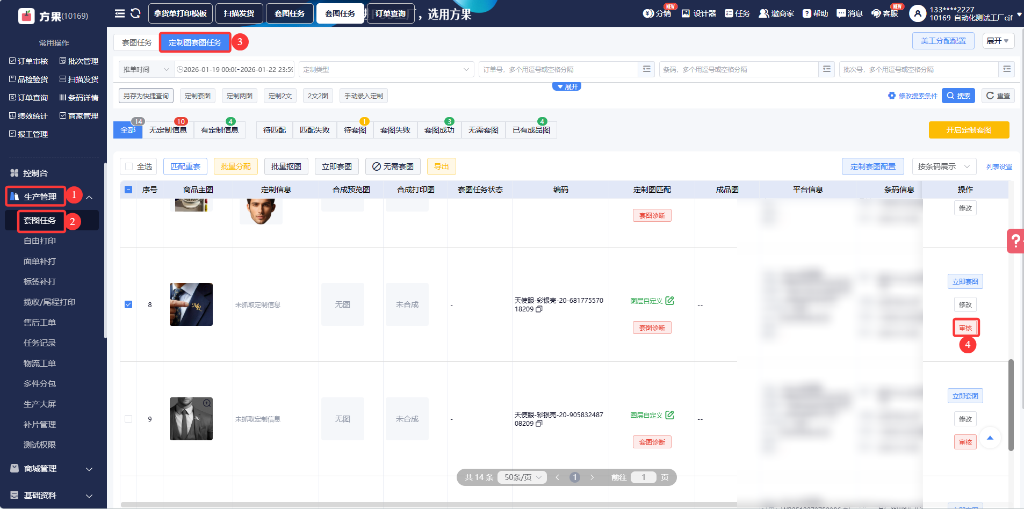Image resolution: width=1024 pixels, height=509 pixels.
Task: Click the vertical table scrollbar
Action: (1011, 405)
